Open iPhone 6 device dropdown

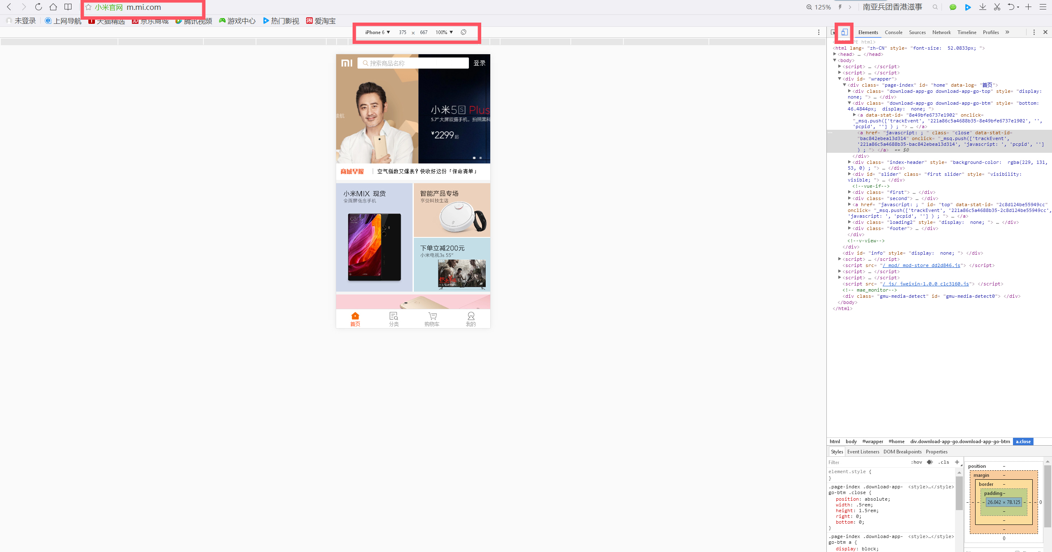point(377,32)
